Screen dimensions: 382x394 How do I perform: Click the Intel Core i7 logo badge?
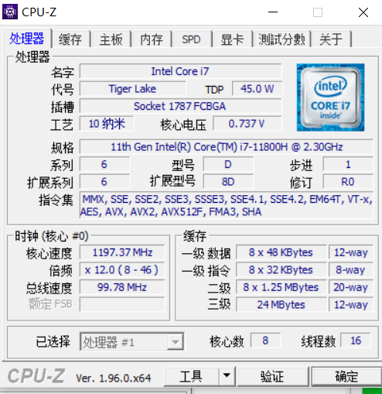click(x=330, y=98)
